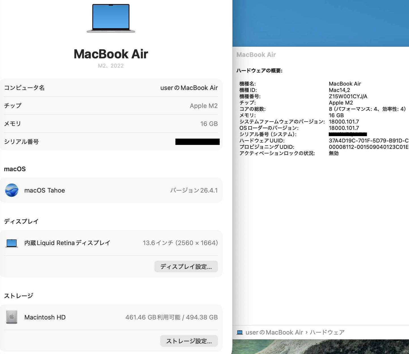The image size is (409, 354).
Task: Click the ストレージ section heading
Action: pos(18,296)
